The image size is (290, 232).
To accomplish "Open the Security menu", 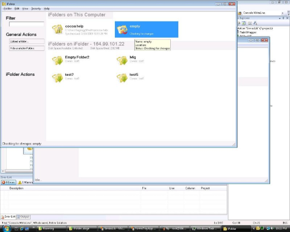I will (36, 9).
